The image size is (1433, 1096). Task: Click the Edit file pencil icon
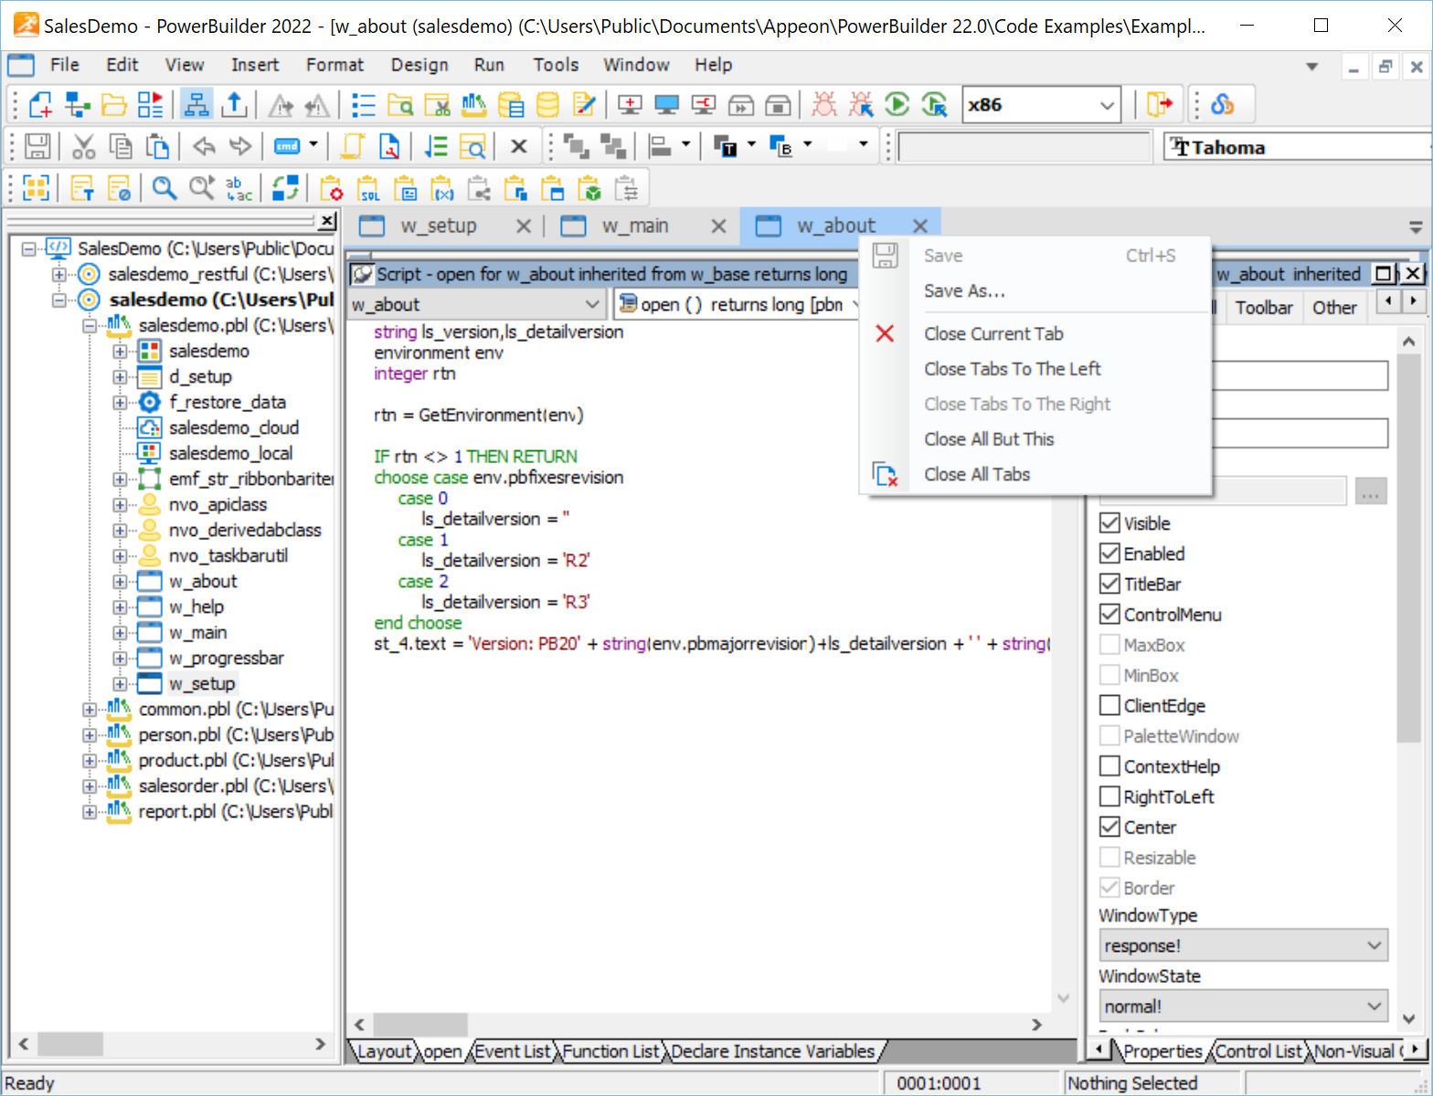pyautogui.click(x=584, y=105)
